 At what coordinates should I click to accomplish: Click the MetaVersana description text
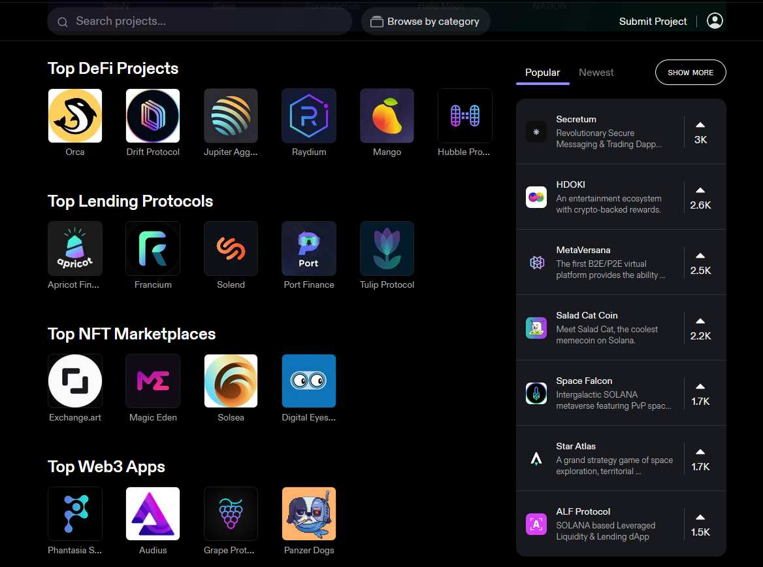611,269
